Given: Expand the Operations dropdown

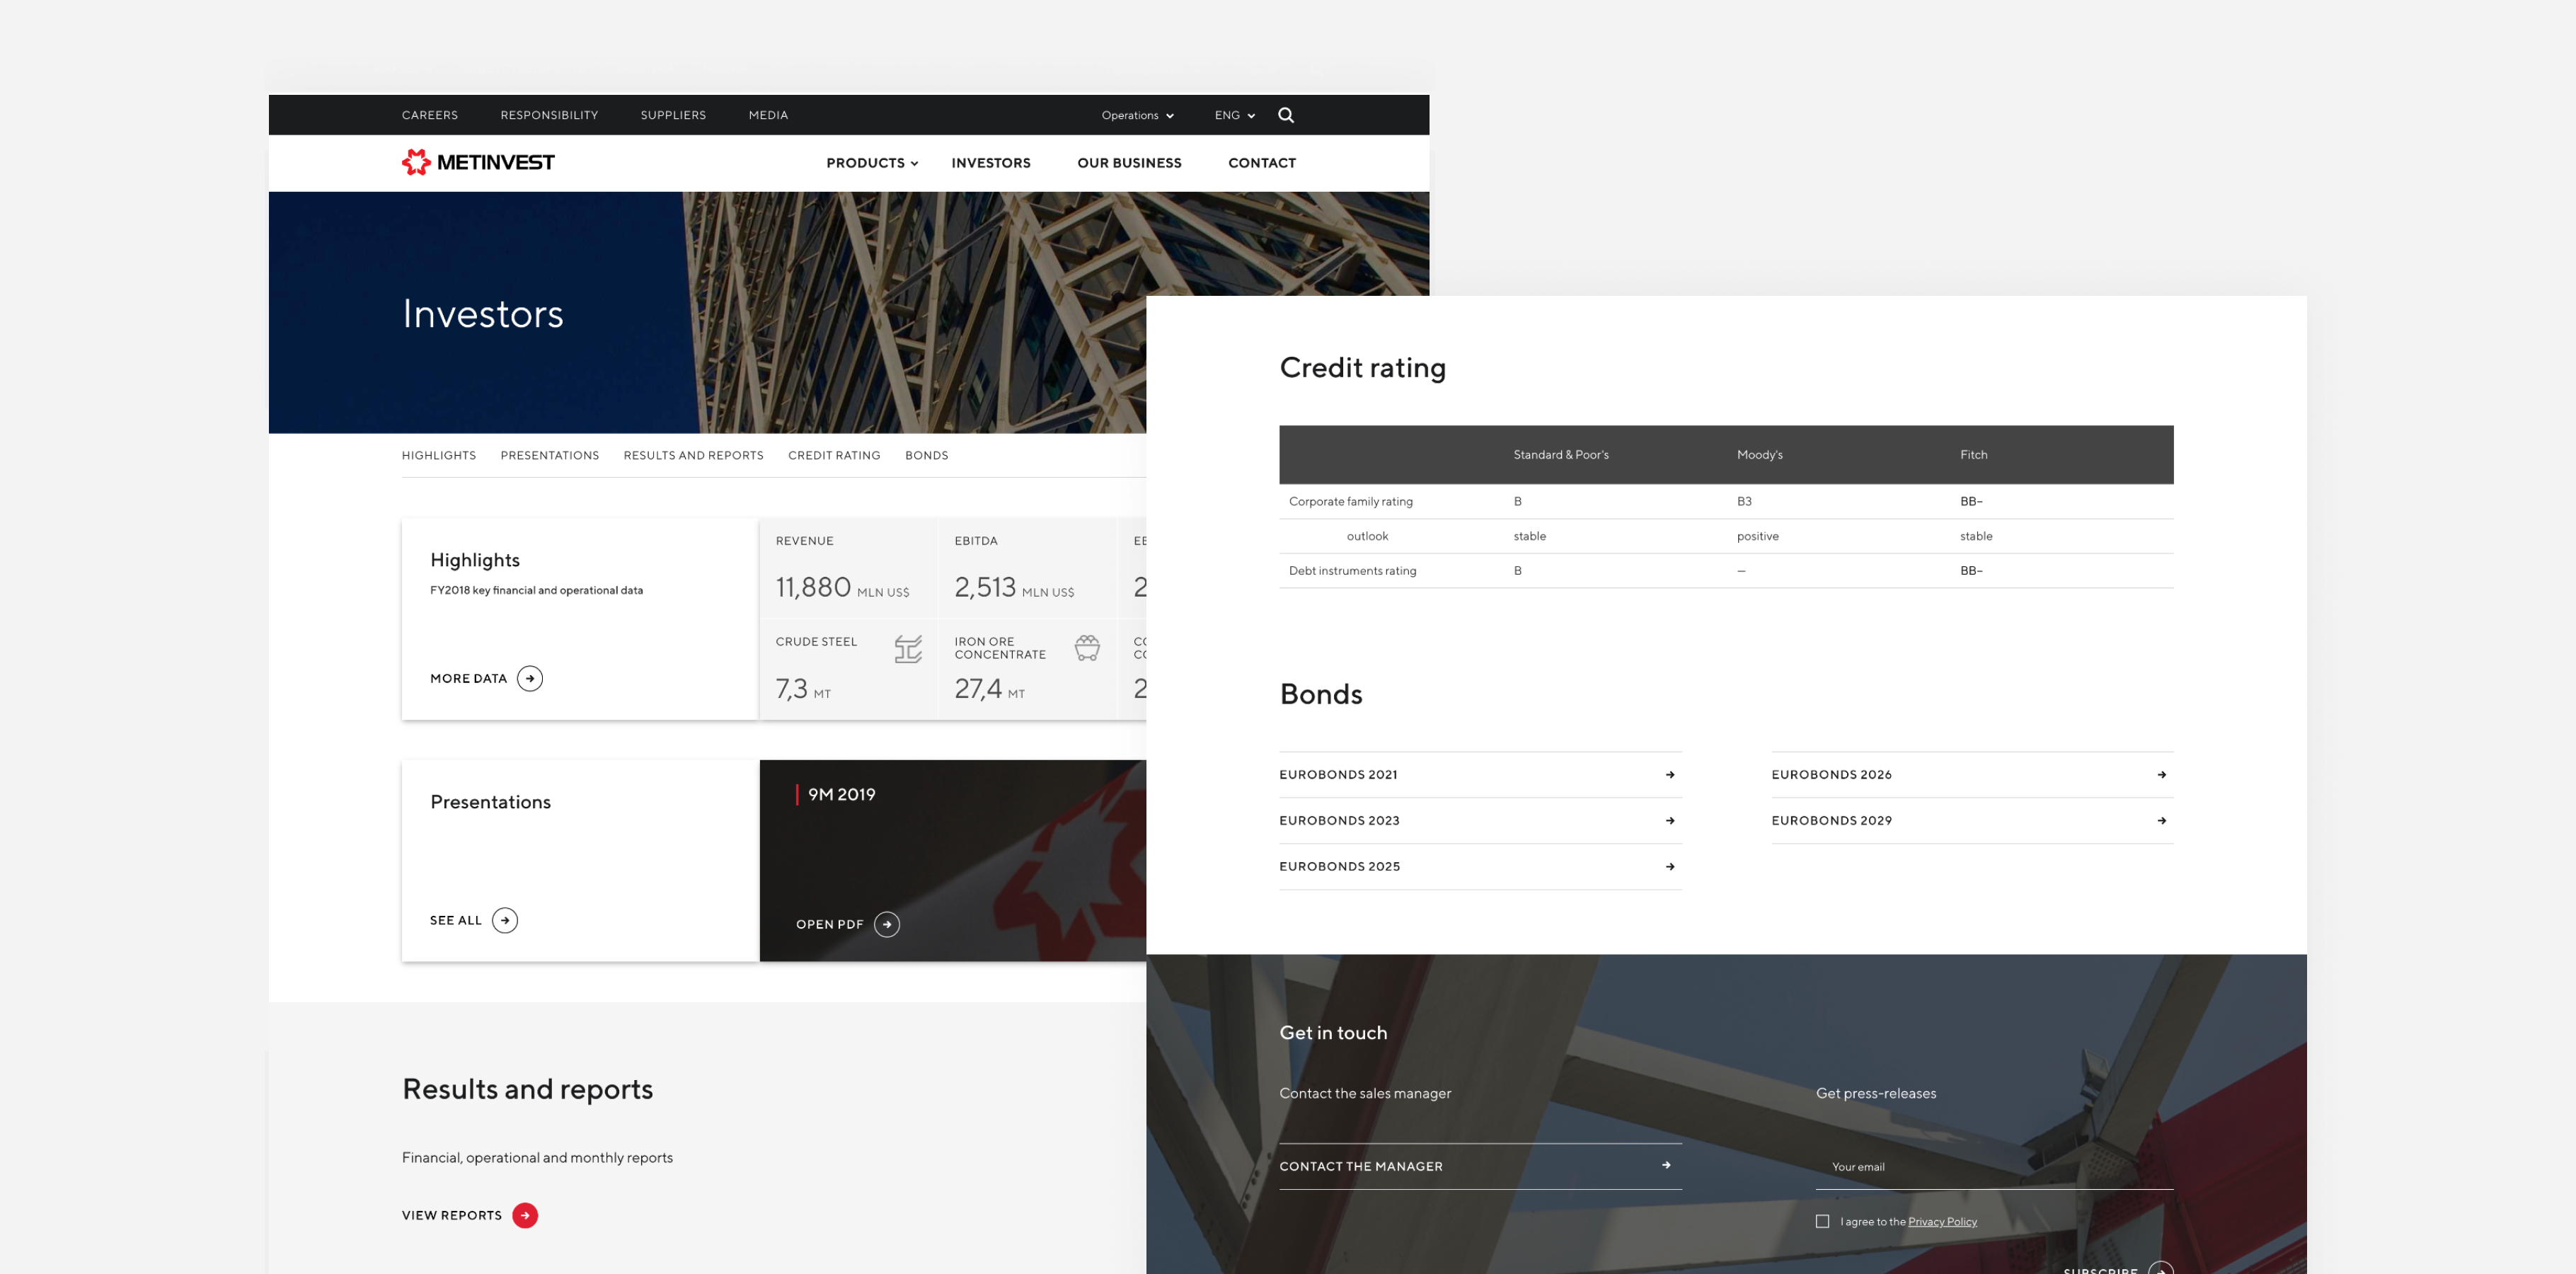Looking at the screenshot, I should pos(1137,115).
